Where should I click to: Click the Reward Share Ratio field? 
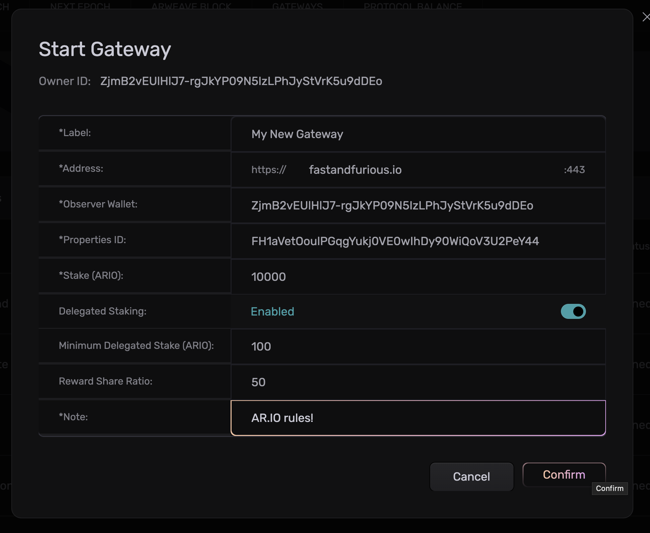[417, 382]
